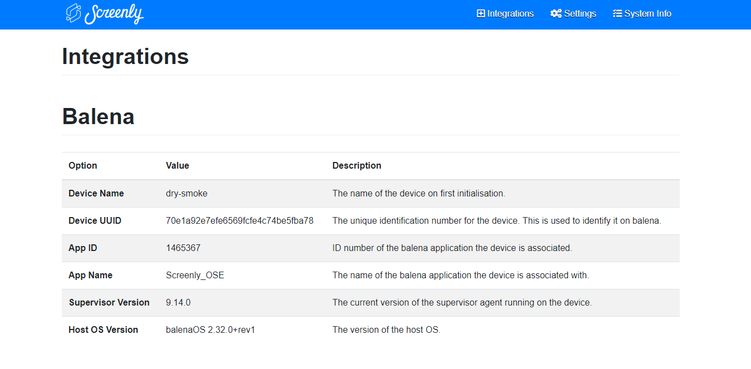
Task: Open the Settings nav link
Action: (x=580, y=14)
